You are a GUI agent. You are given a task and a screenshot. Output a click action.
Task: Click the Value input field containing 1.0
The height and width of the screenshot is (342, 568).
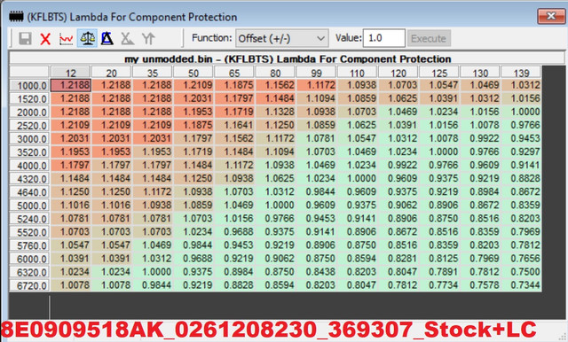384,38
